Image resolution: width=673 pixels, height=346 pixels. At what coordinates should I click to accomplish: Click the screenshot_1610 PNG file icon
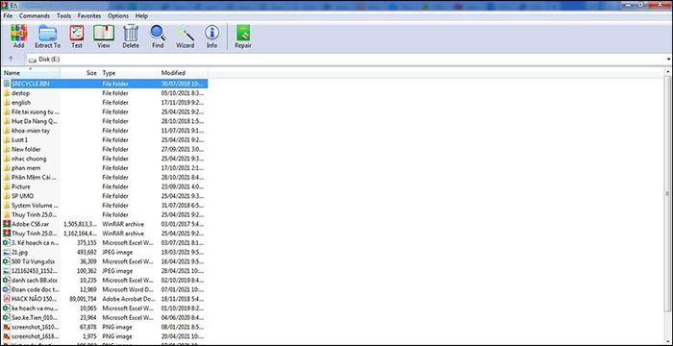(x=7, y=327)
